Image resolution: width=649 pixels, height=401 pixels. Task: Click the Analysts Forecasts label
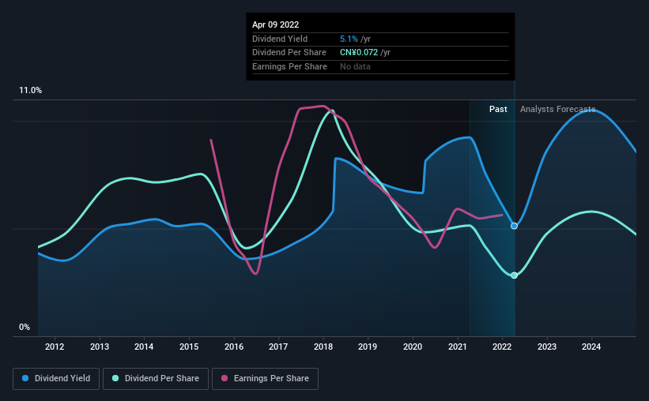tap(557, 109)
